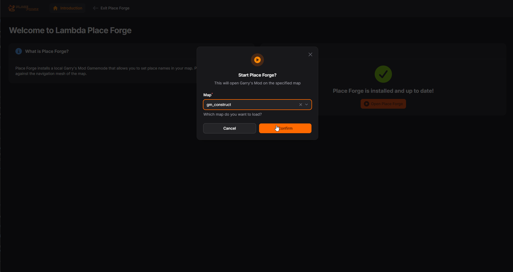Expand the Map dropdown chevron
The height and width of the screenshot is (272, 513).
point(307,105)
